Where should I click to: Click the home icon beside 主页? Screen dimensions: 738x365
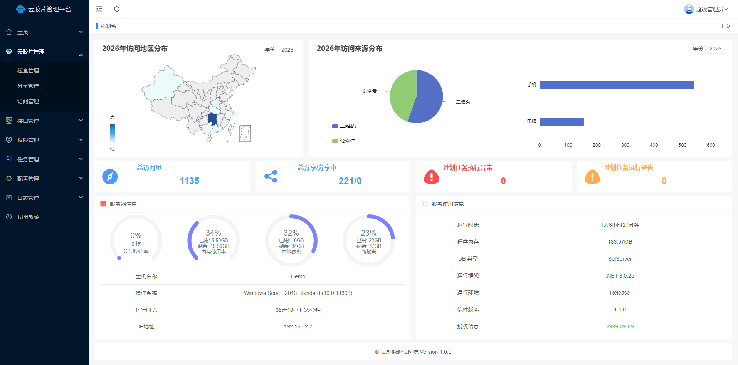coord(9,32)
